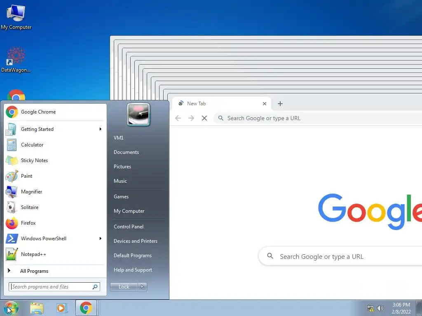Viewport: 422px width, 316px height.
Task: Click the Google logo
Action: coord(370,211)
